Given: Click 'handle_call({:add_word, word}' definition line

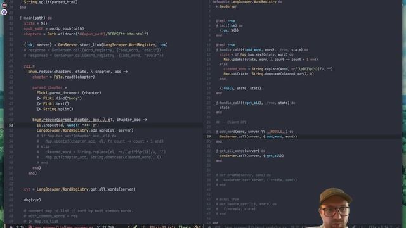Looking at the screenshot, I should coord(262,50).
